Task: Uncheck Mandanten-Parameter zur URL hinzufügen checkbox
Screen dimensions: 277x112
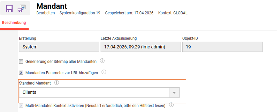Action: coord(21,73)
